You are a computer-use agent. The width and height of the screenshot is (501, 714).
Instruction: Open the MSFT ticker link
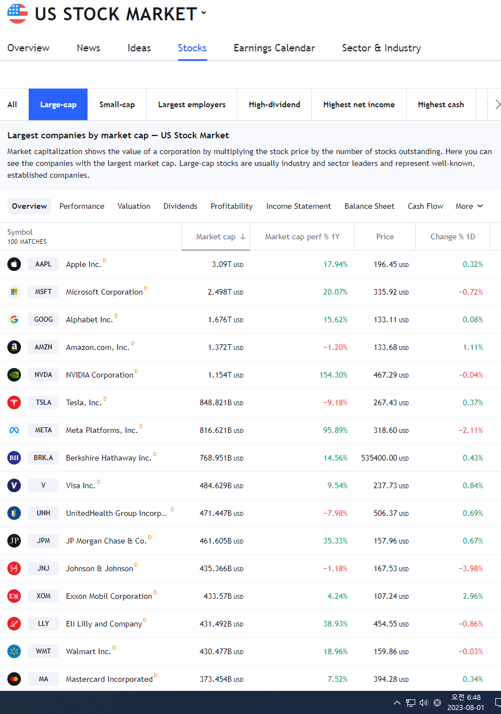(43, 292)
